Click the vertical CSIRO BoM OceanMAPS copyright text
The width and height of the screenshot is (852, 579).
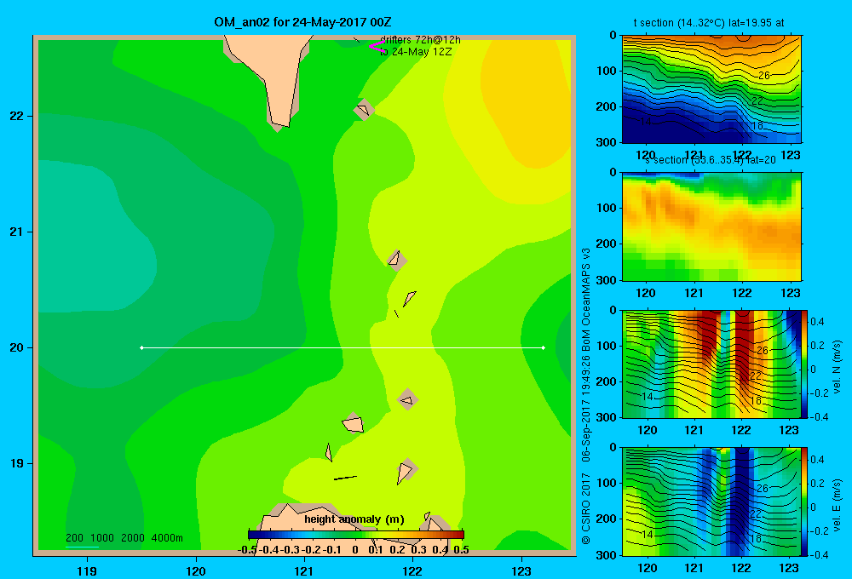(586, 396)
